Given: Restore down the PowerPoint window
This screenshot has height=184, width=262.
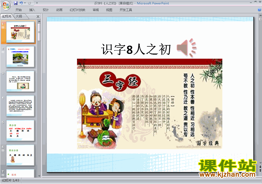Looking at the screenshot, I should click(x=256, y=2).
